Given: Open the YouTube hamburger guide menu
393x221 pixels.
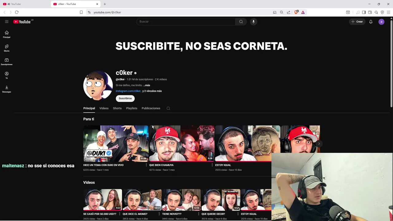Looking at the screenshot, I should point(6,21).
